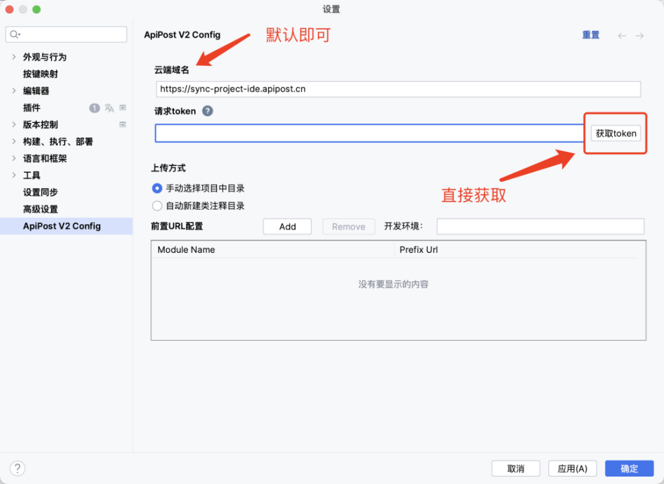This screenshot has width=664, height=484.
Task: Click the project-level icon in the 插件 row
Action: 123,108
